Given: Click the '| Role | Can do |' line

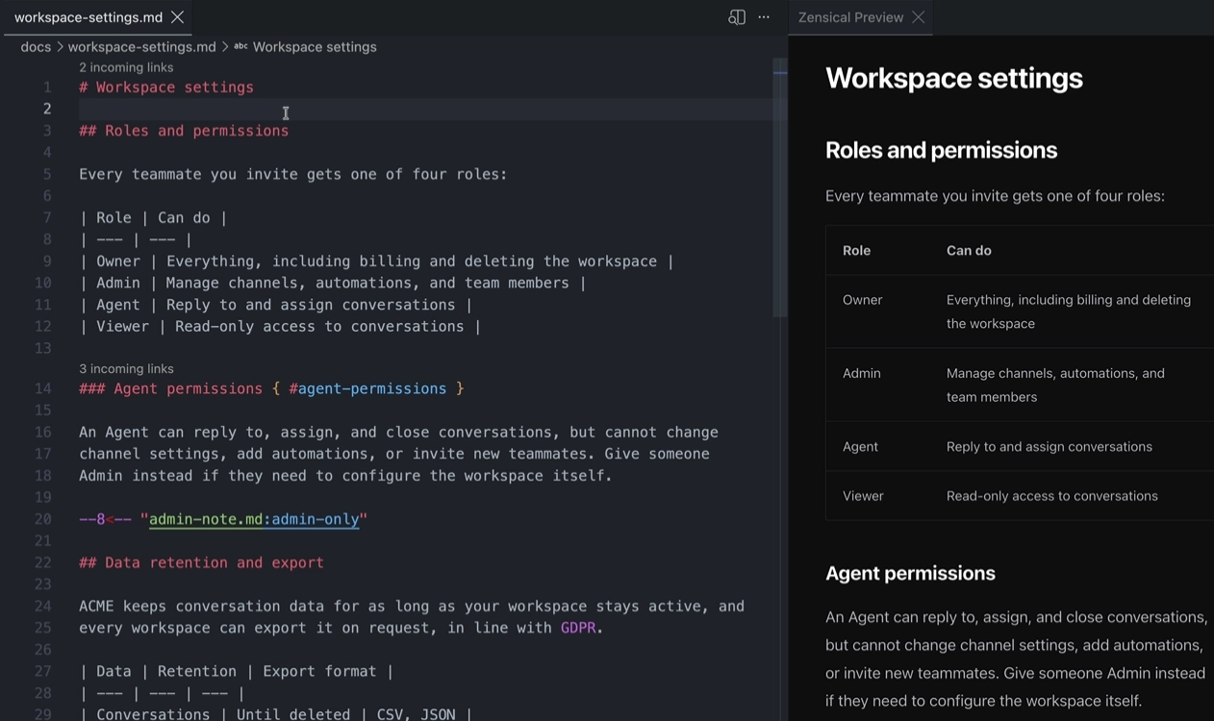Looking at the screenshot, I should [x=153, y=217].
